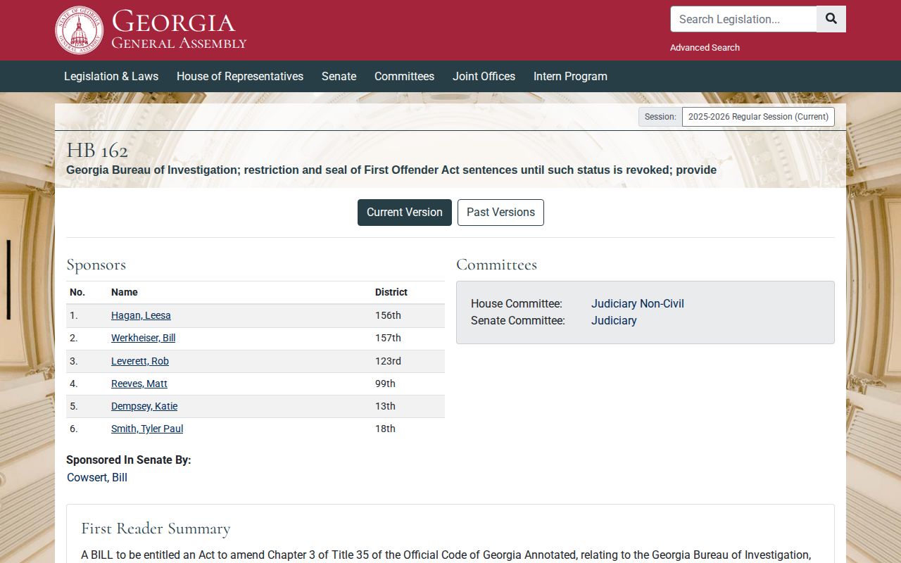Open the Advanced Search link
The width and height of the screenshot is (901, 563).
click(705, 47)
